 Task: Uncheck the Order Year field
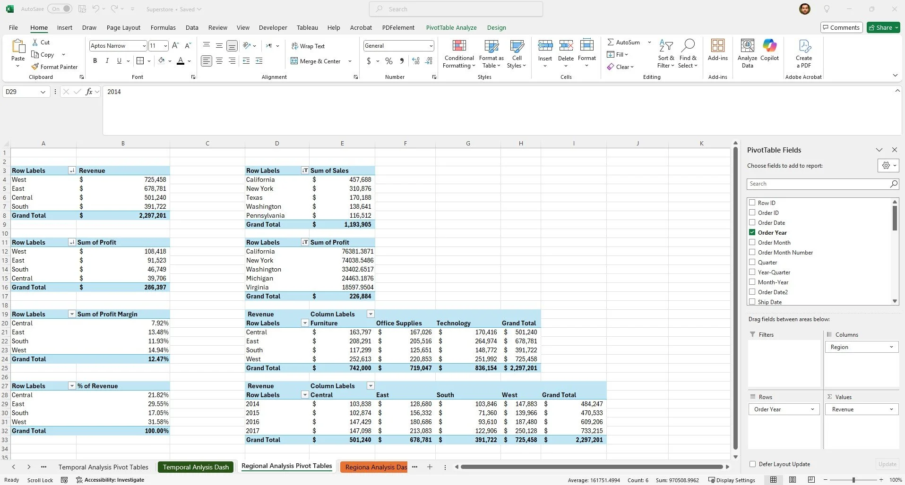point(752,232)
